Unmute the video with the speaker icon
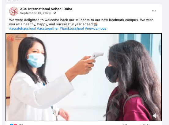This screenshot has height=125, width=169. (155, 116)
